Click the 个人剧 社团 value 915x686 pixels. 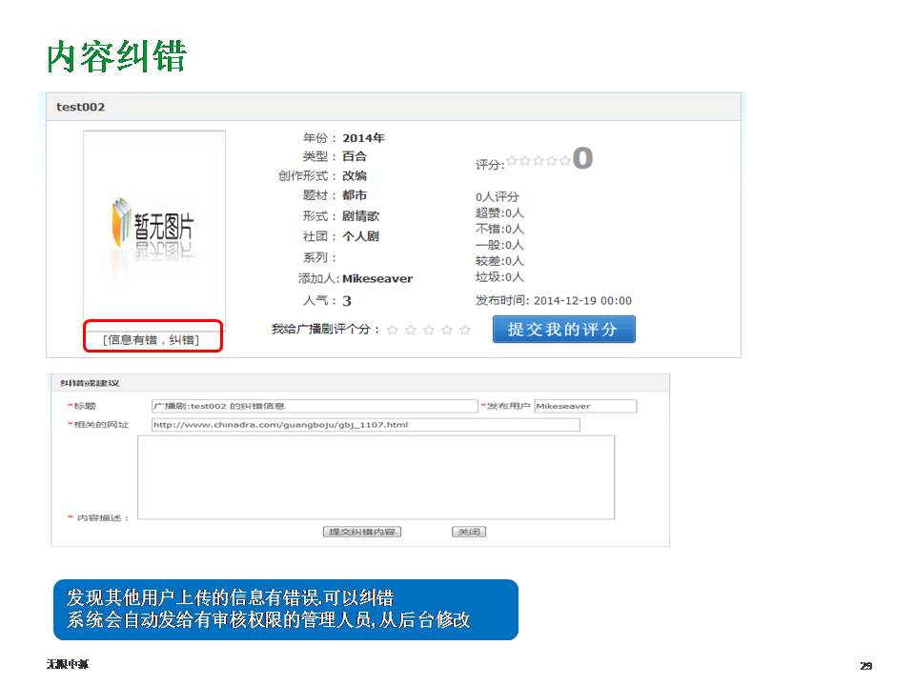coord(360,236)
